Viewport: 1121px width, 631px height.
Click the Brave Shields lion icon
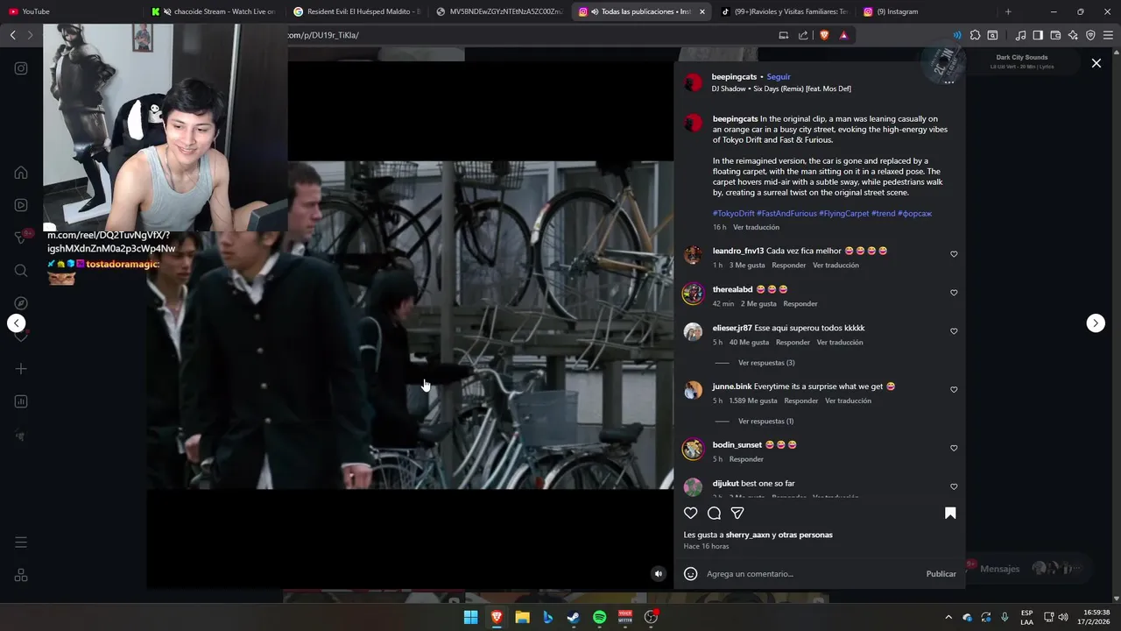coord(824,35)
